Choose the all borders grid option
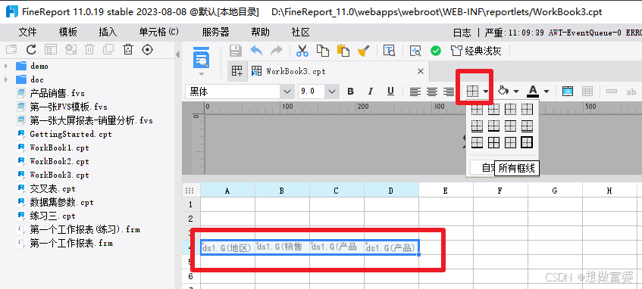The width and height of the screenshot is (642, 289). click(493, 142)
